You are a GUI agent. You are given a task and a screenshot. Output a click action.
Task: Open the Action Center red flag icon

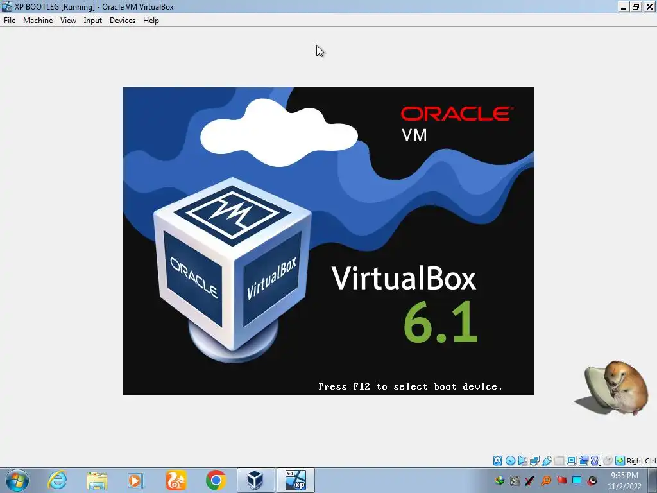click(x=561, y=480)
